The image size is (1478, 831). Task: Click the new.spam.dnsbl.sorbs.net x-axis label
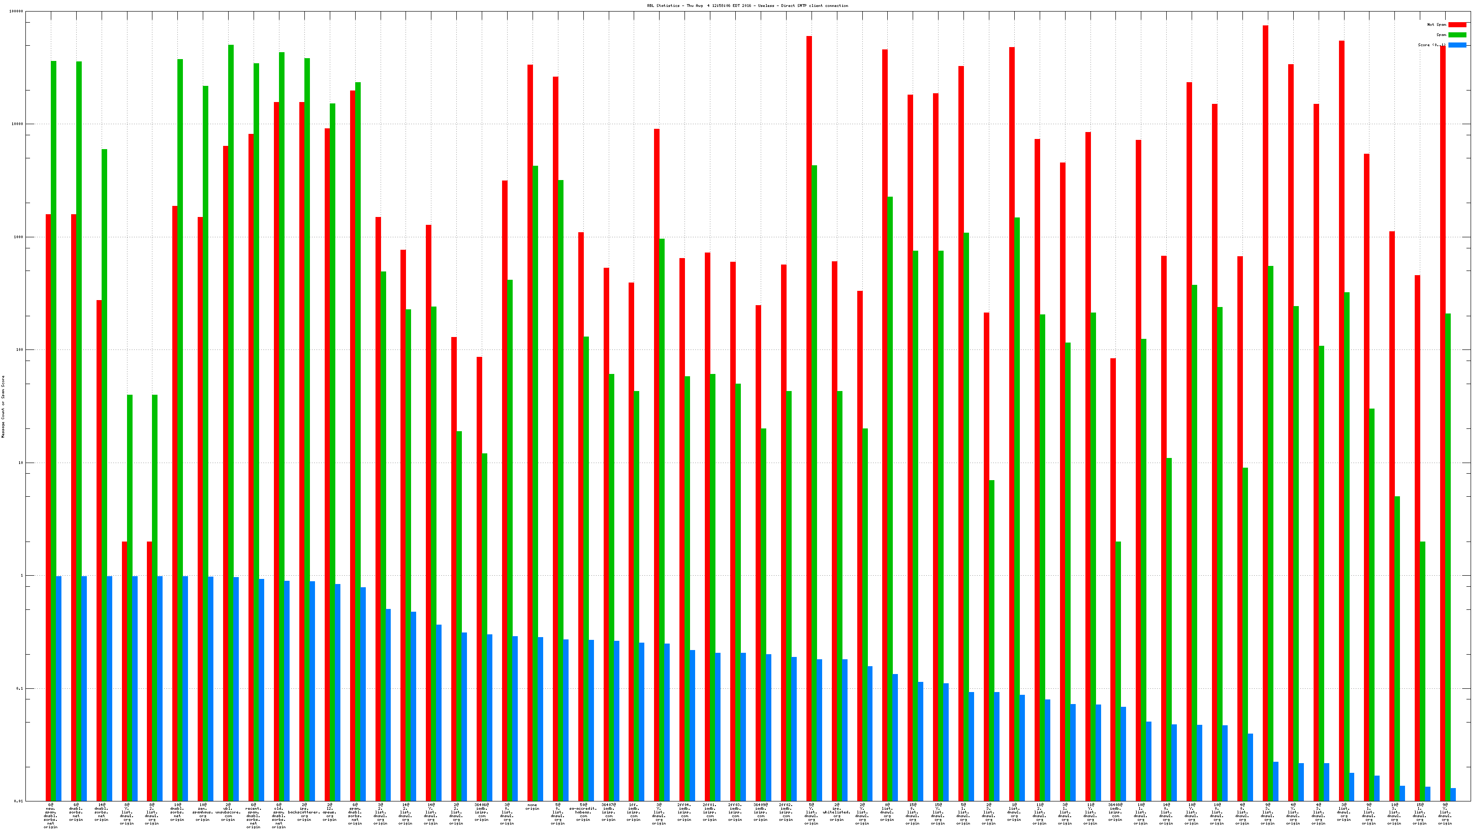[50, 815]
